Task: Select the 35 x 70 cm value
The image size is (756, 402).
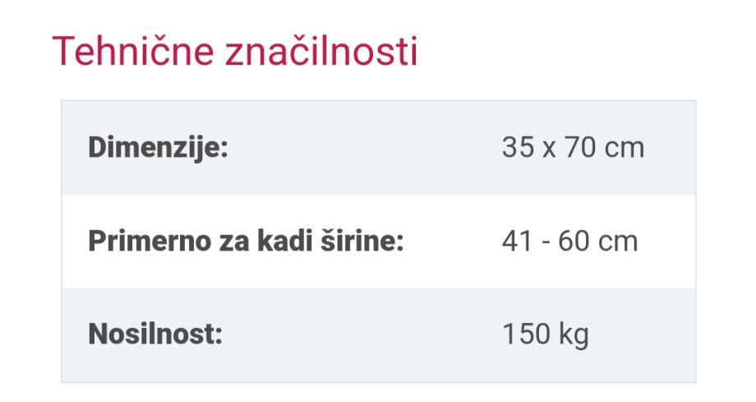Action: [573, 149]
